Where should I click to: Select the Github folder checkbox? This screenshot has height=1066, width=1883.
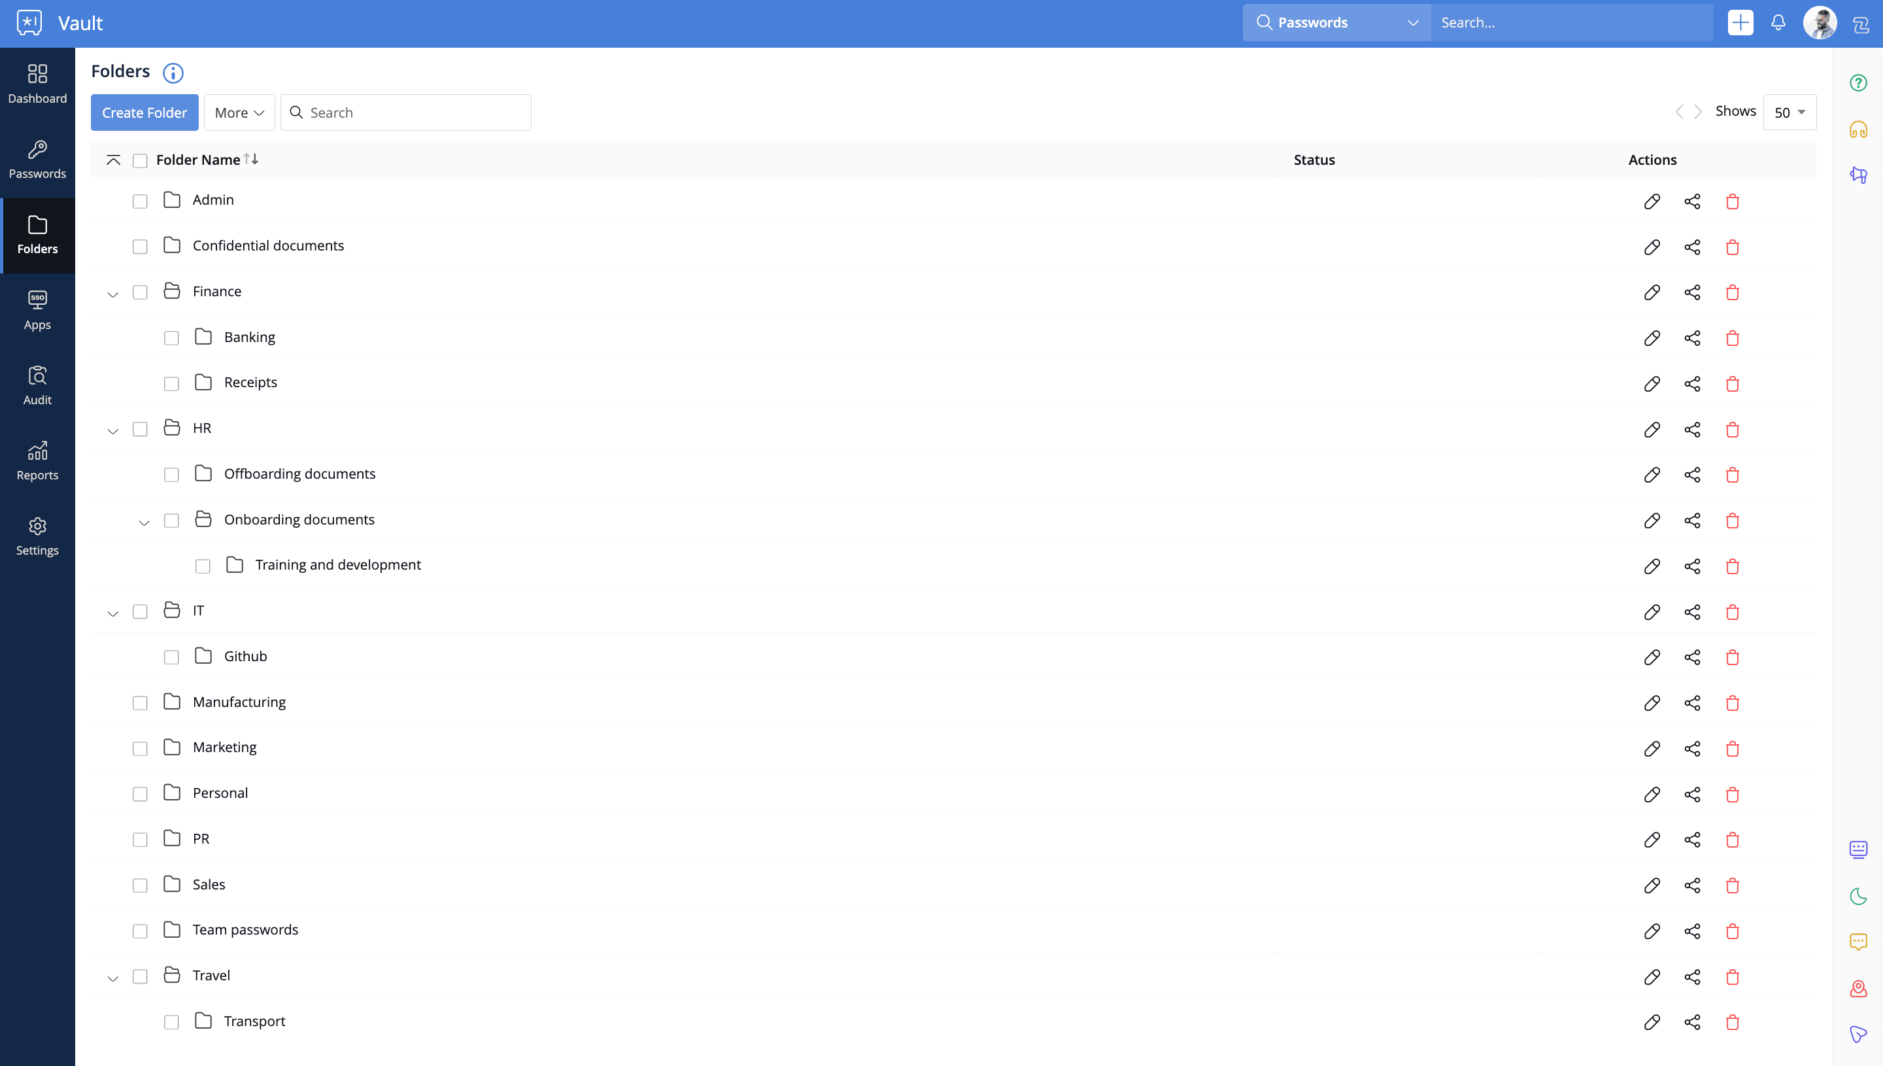point(171,657)
